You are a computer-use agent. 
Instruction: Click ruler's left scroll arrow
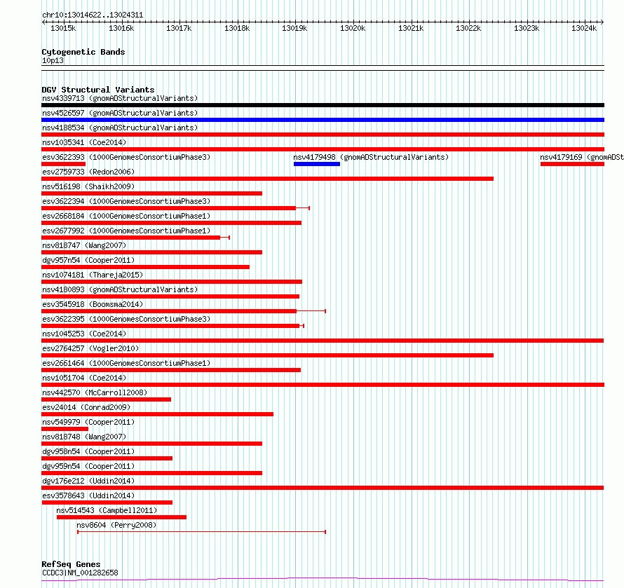pos(43,22)
